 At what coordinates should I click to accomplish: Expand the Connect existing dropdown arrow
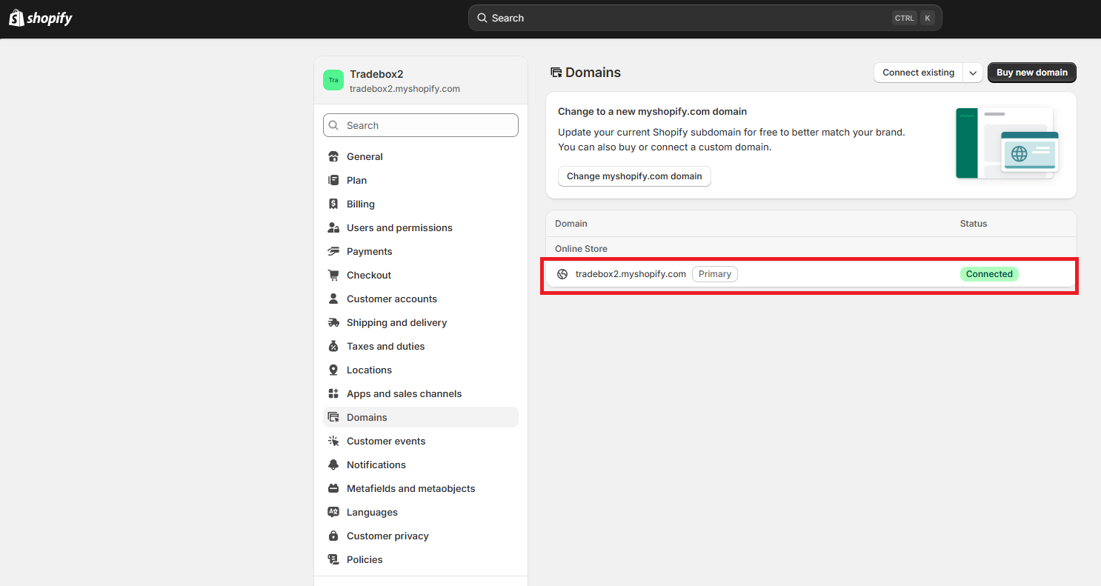[973, 73]
